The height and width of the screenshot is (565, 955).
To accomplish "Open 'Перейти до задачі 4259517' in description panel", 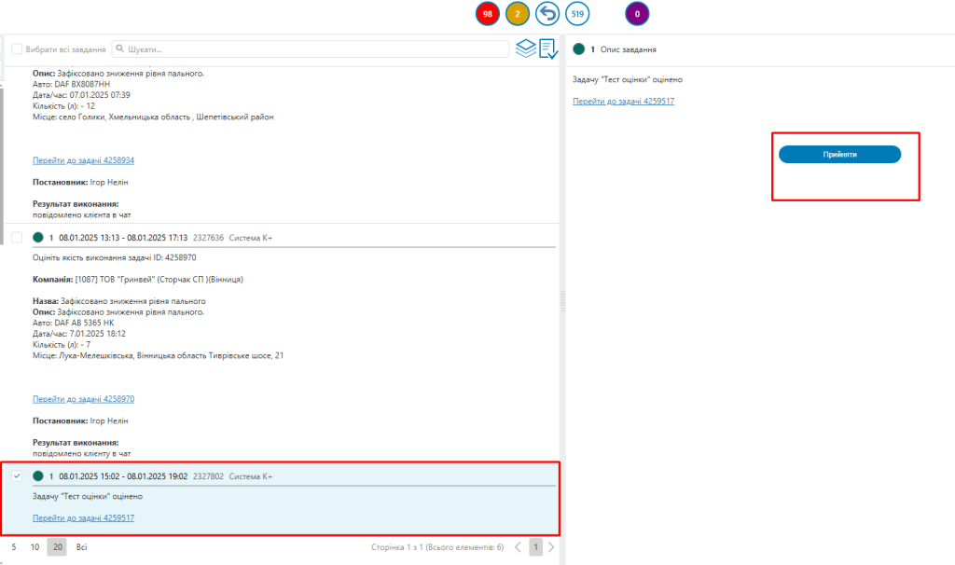I will 623,101.
